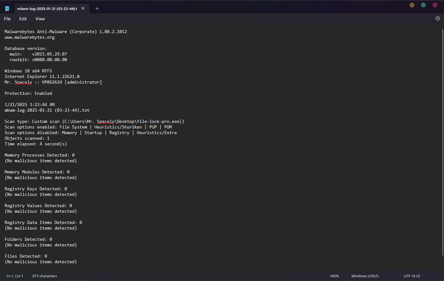Screen dimensions: 444x281
Task: Click the 973 characters count in status bar
Action: tap(45, 276)
